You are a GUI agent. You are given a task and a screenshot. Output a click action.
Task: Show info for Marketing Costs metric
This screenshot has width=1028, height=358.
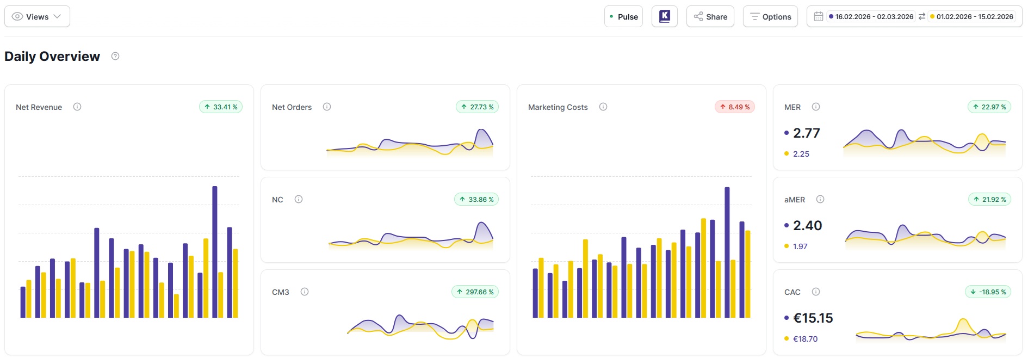click(603, 107)
